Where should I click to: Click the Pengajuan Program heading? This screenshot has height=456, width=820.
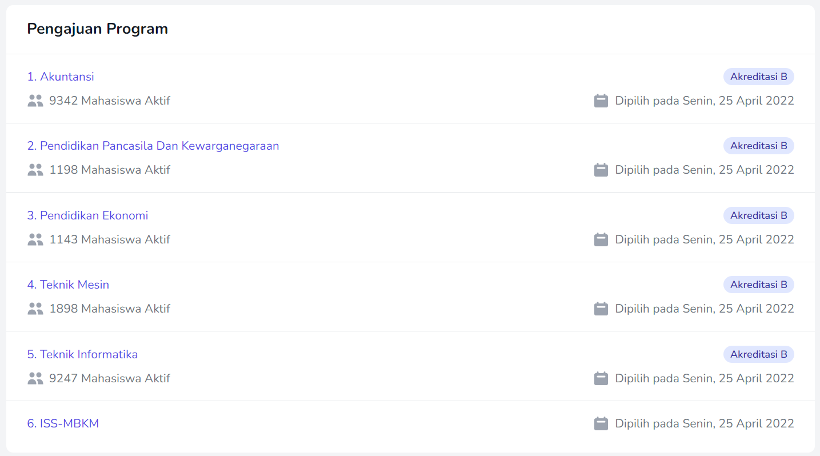click(97, 29)
